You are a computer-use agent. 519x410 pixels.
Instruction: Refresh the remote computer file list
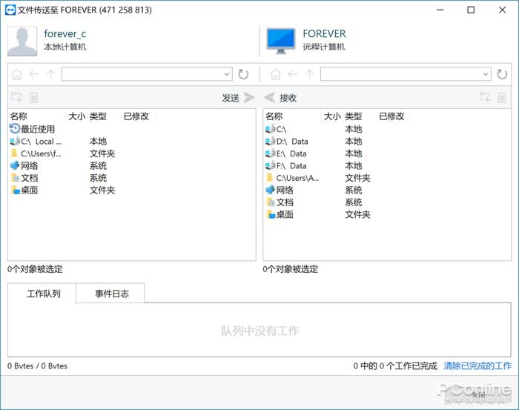[502, 74]
